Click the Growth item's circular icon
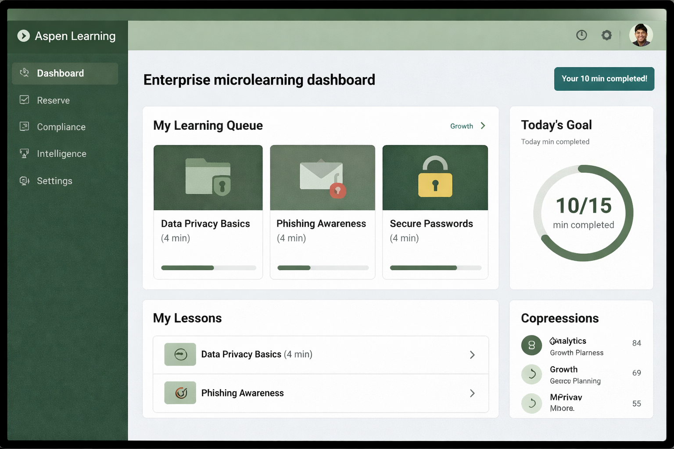Image resolution: width=674 pixels, height=449 pixels. tap(531, 374)
